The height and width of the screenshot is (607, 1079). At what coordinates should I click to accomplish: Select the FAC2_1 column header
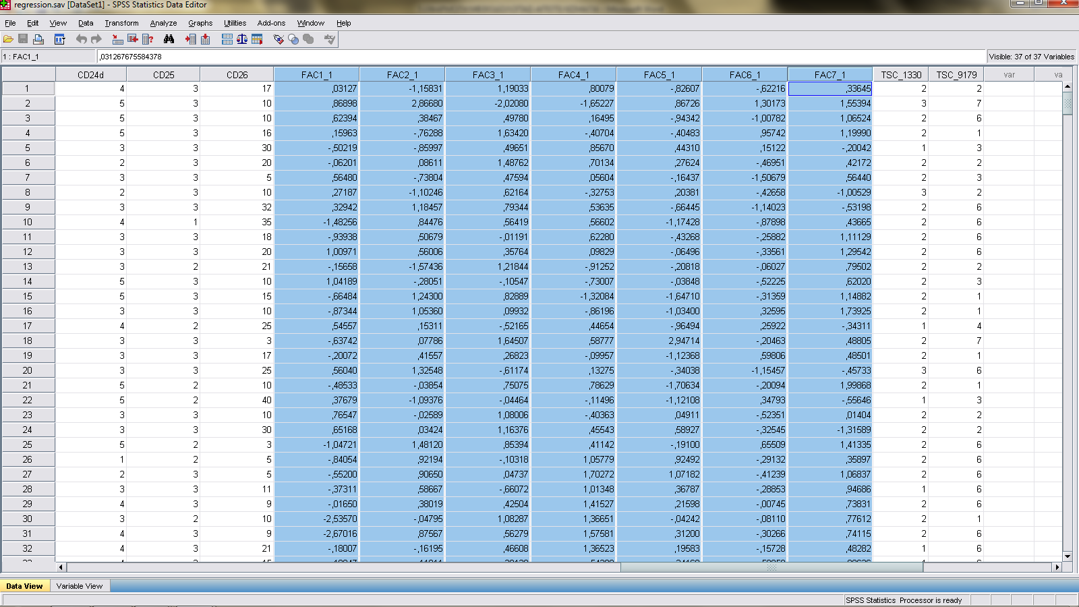click(x=402, y=75)
